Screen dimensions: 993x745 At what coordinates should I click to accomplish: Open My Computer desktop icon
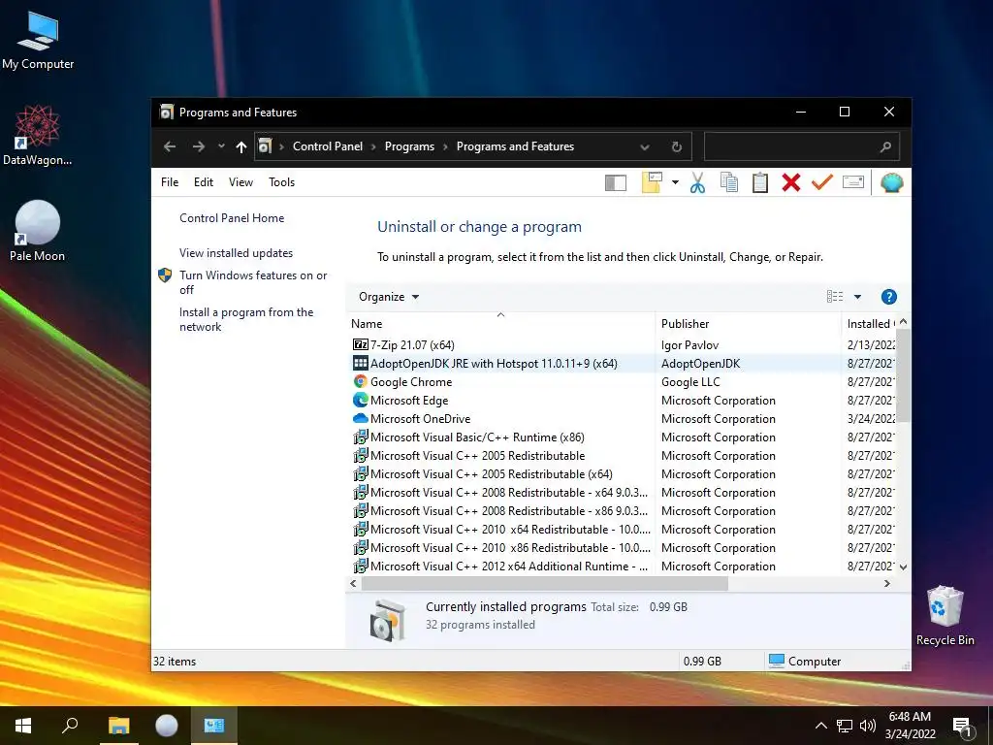point(38,41)
